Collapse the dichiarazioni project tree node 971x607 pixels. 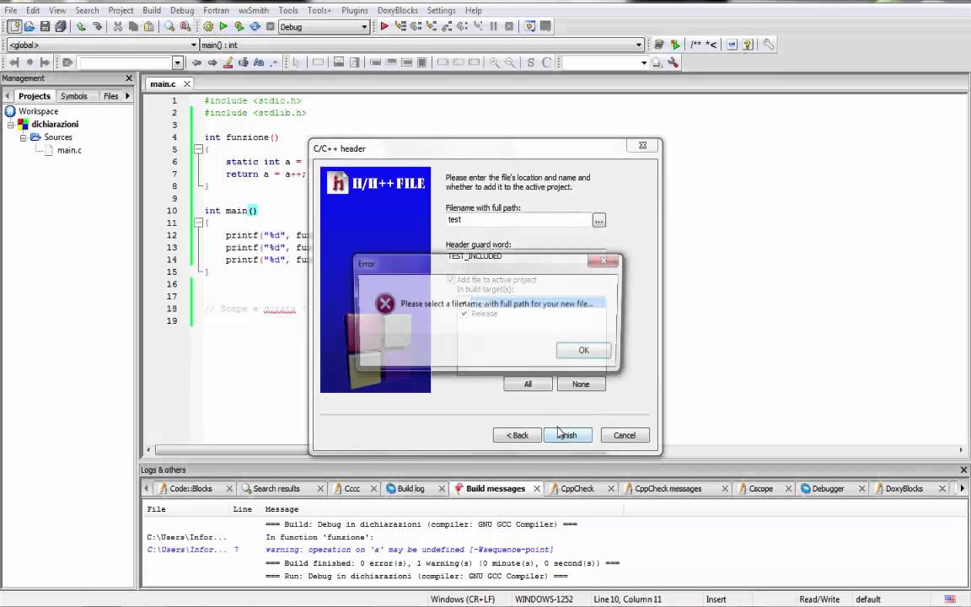(10, 125)
